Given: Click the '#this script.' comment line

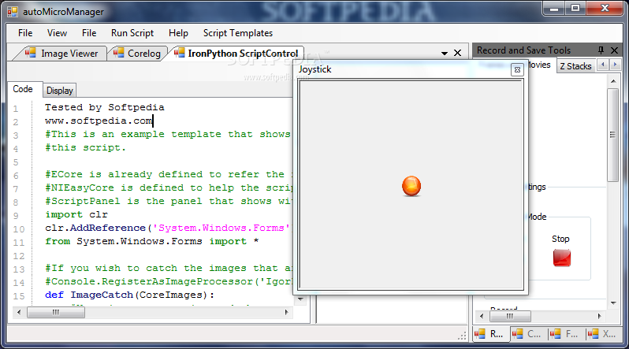Looking at the screenshot, I should [85, 147].
